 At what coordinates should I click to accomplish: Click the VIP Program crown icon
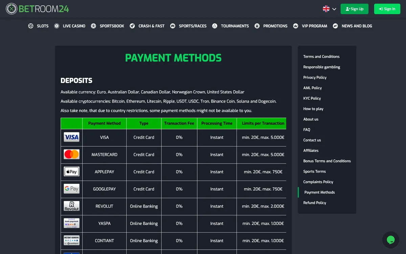[x=296, y=26]
